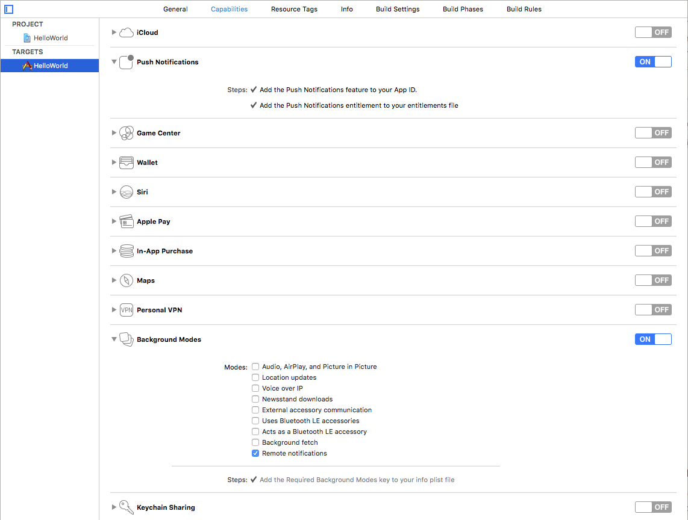Select the HelloWorld target in sidebar

tap(49, 66)
